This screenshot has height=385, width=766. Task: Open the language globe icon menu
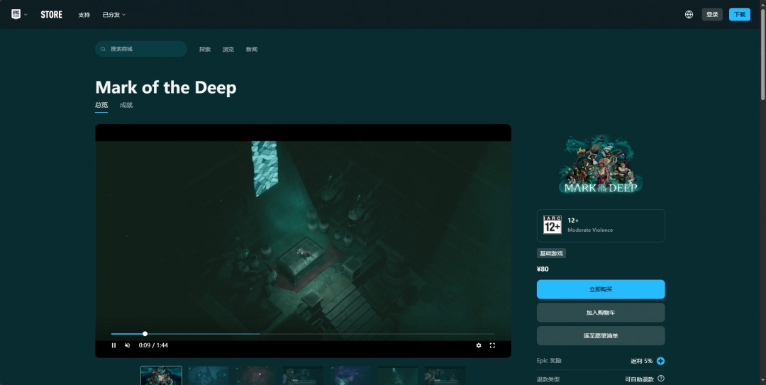[689, 14]
